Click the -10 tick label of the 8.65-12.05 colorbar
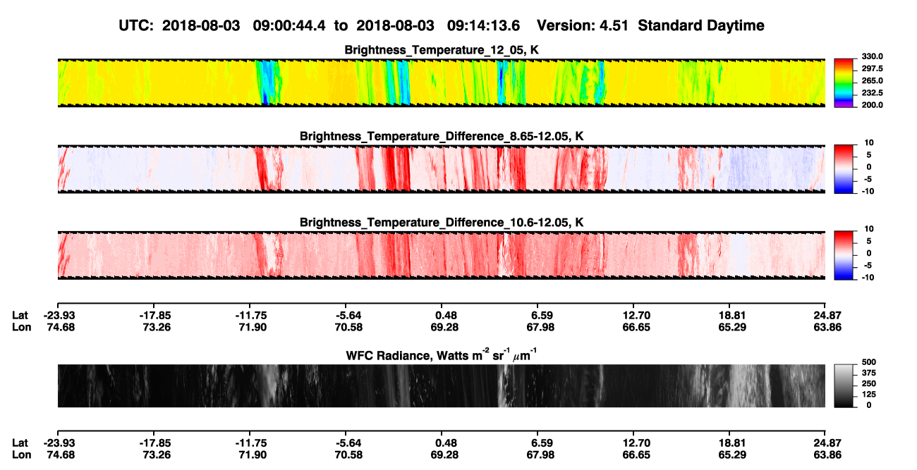Image resolution: width=917 pixels, height=470 pixels. pos(867,191)
